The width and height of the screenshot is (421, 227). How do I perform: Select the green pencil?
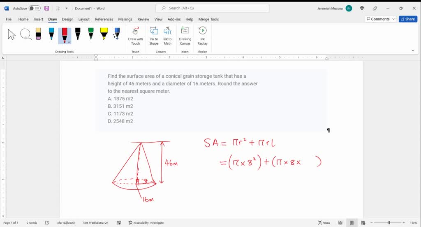[x=91, y=34]
